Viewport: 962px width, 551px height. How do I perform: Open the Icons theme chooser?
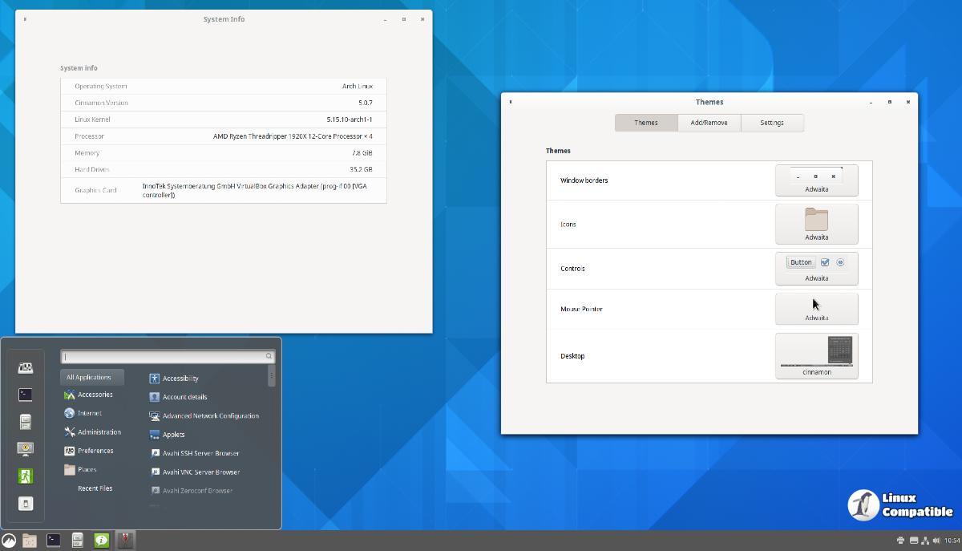(816, 224)
